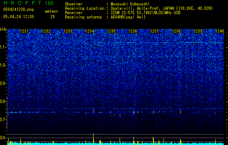Click the 1235 time marker

111,31
